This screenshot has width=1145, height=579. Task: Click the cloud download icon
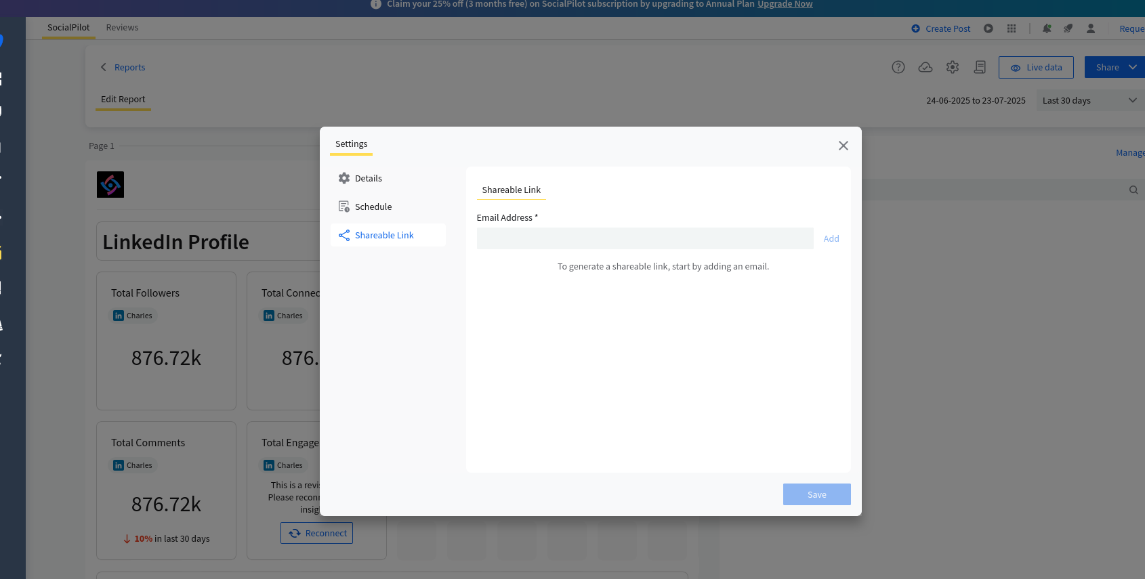click(x=925, y=67)
